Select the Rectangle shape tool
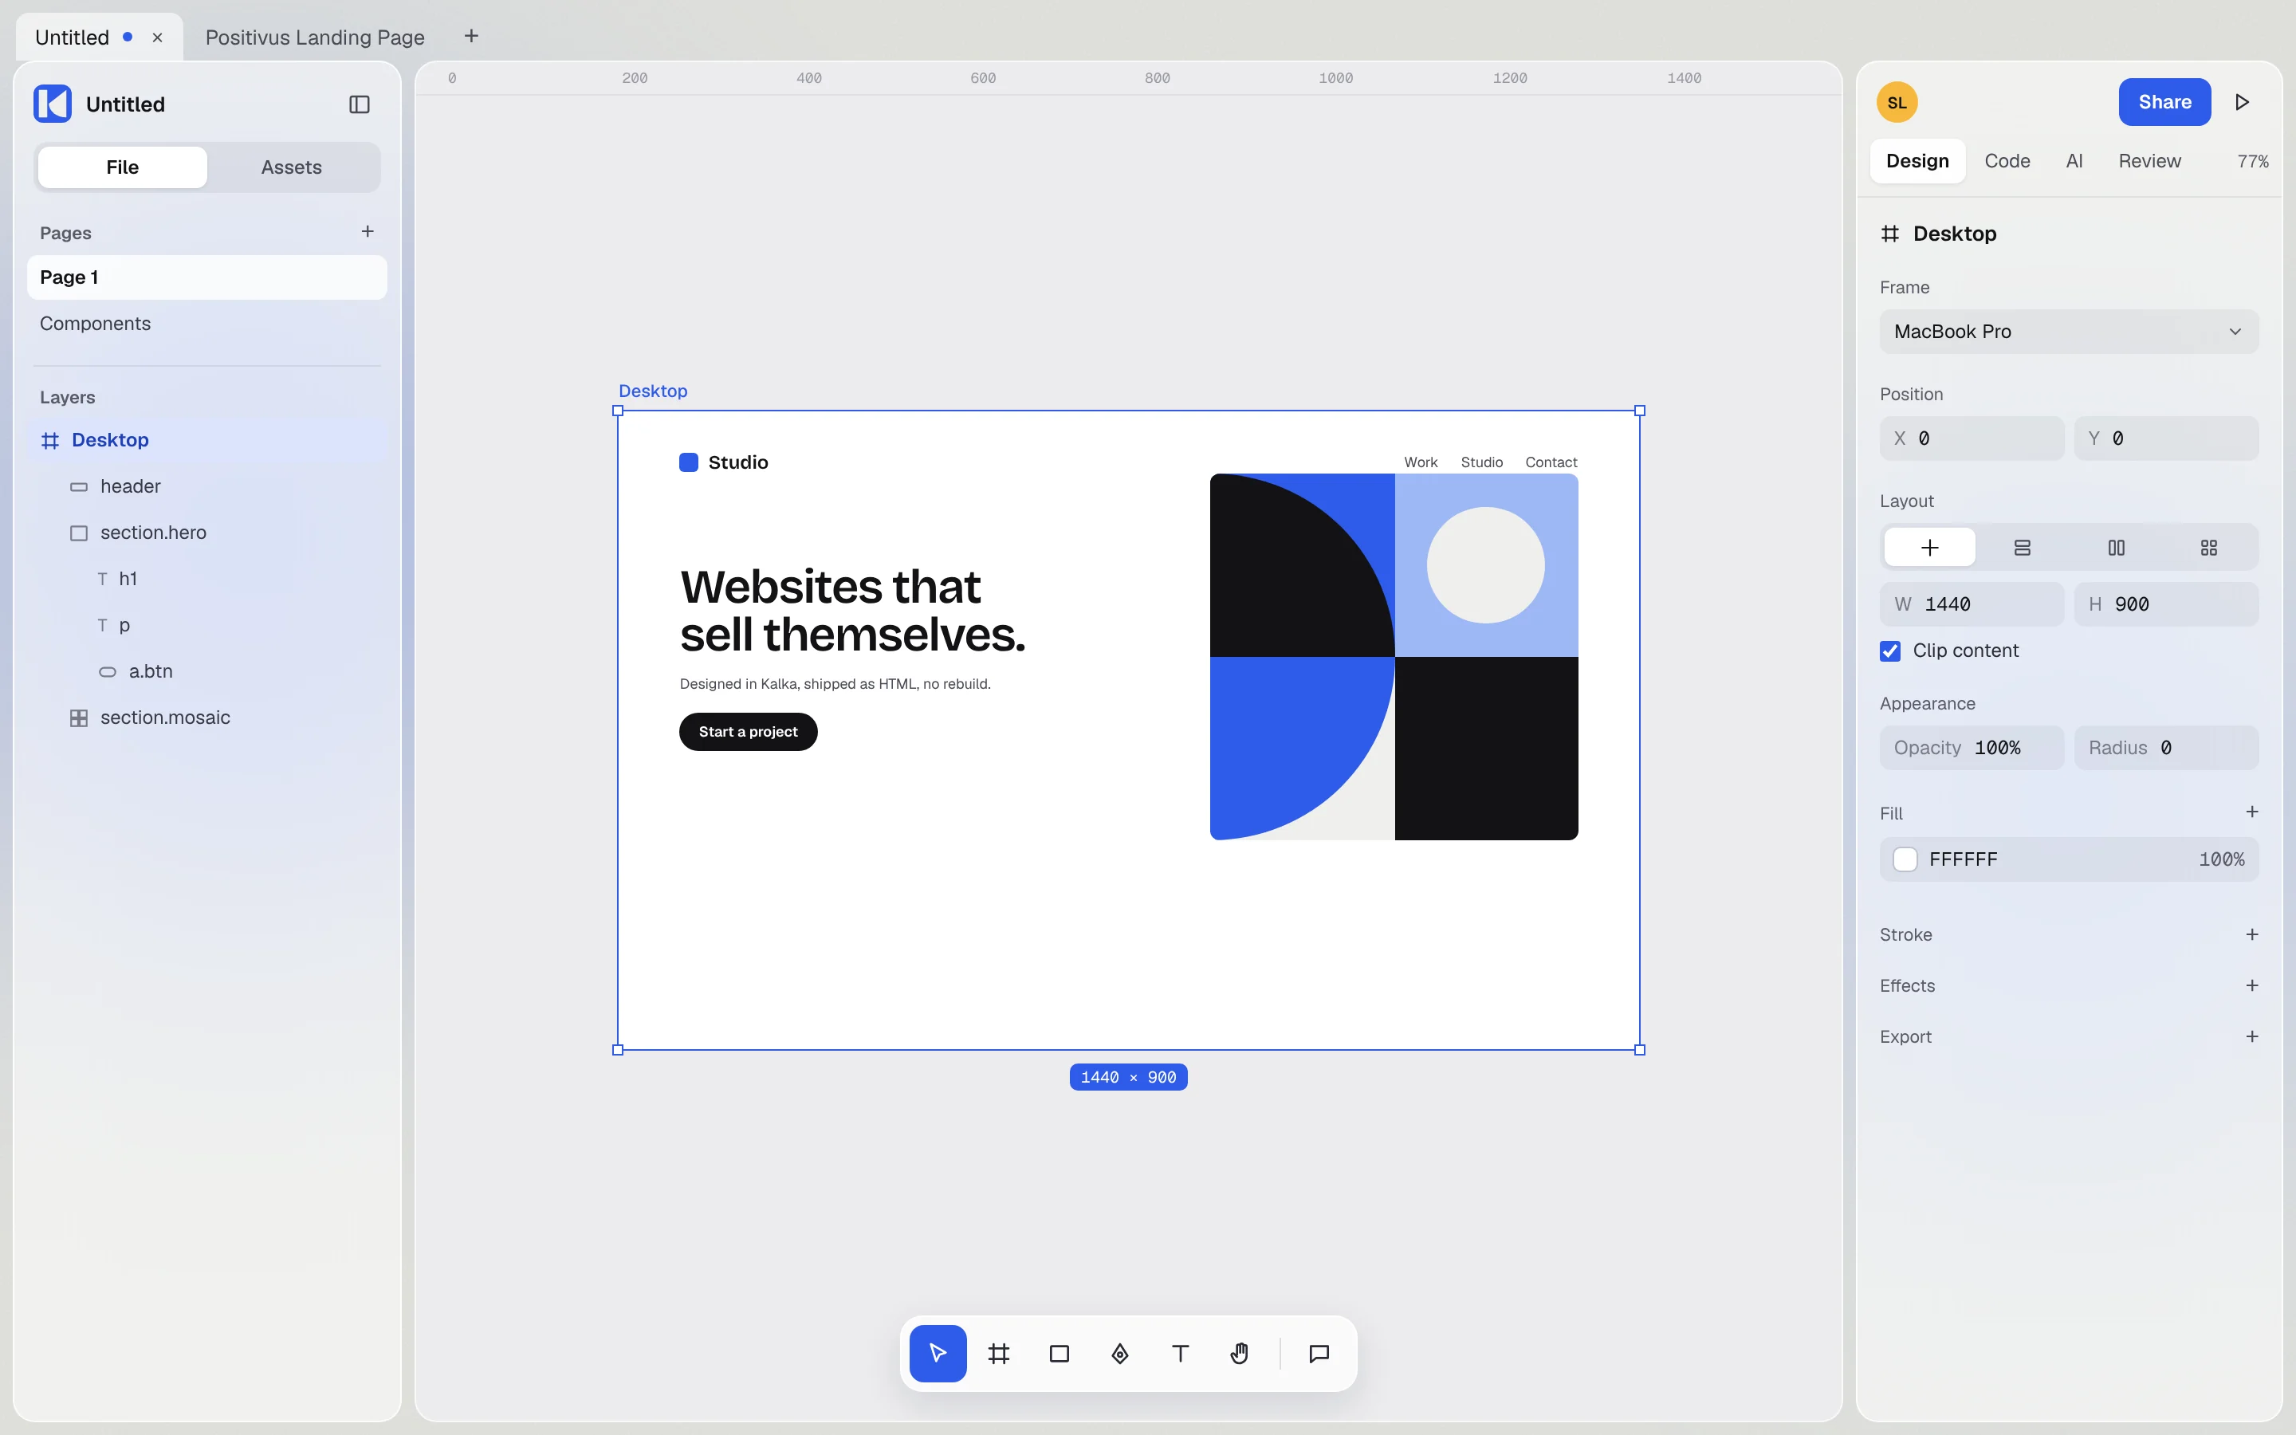The height and width of the screenshot is (1435, 2296). 1059,1352
